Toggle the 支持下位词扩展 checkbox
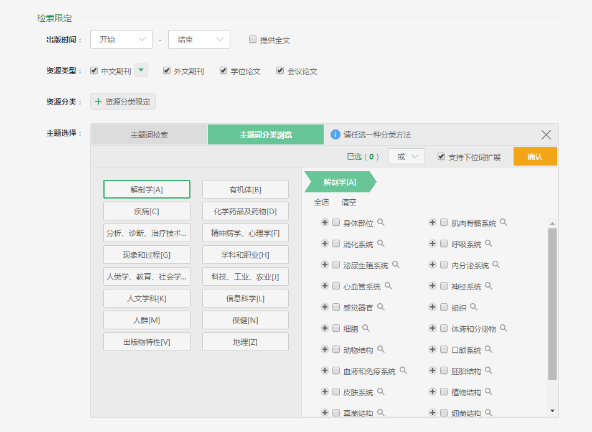Viewport: 592px width, 432px height. pyautogui.click(x=441, y=156)
